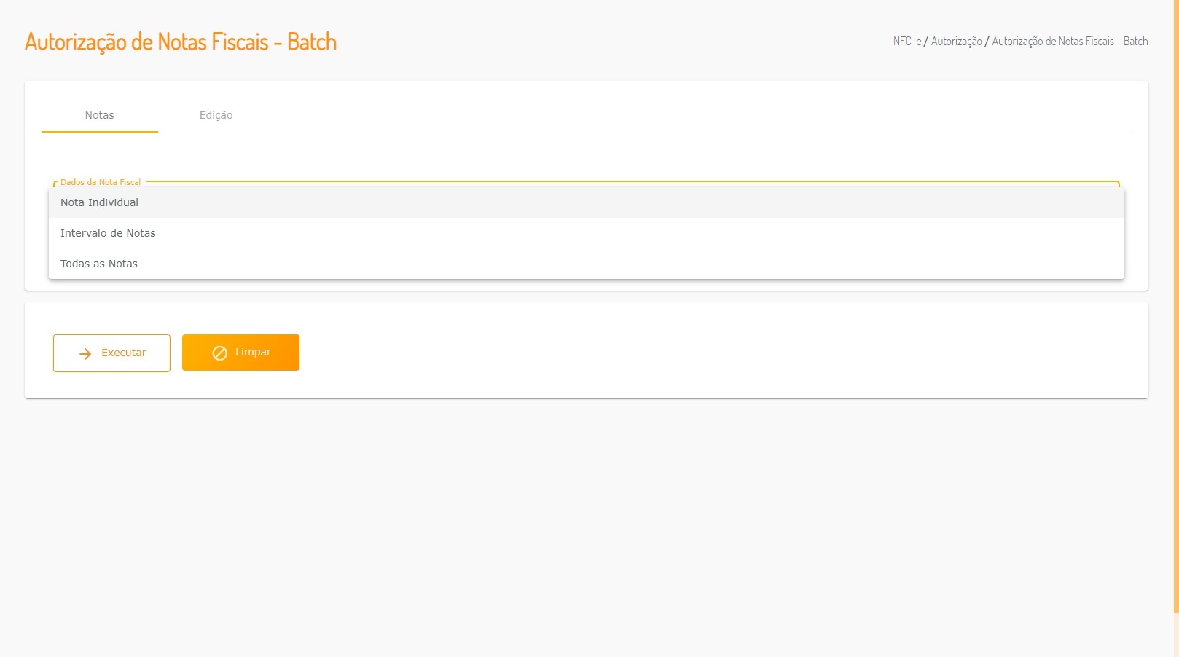Open the Autorização breadcrumb link
The image size is (1179, 657).
click(956, 42)
